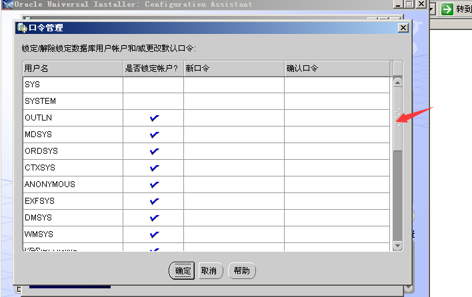Close the 口令管理 dialog
This screenshot has width=472, height=297.
point(403,28)
